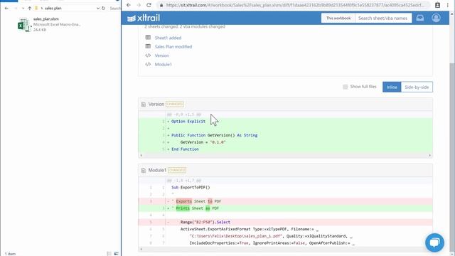The height and width of the screenshot is (256, 455).
Task: Open the inbox icon in xltrail header
Action: point(420,18)
